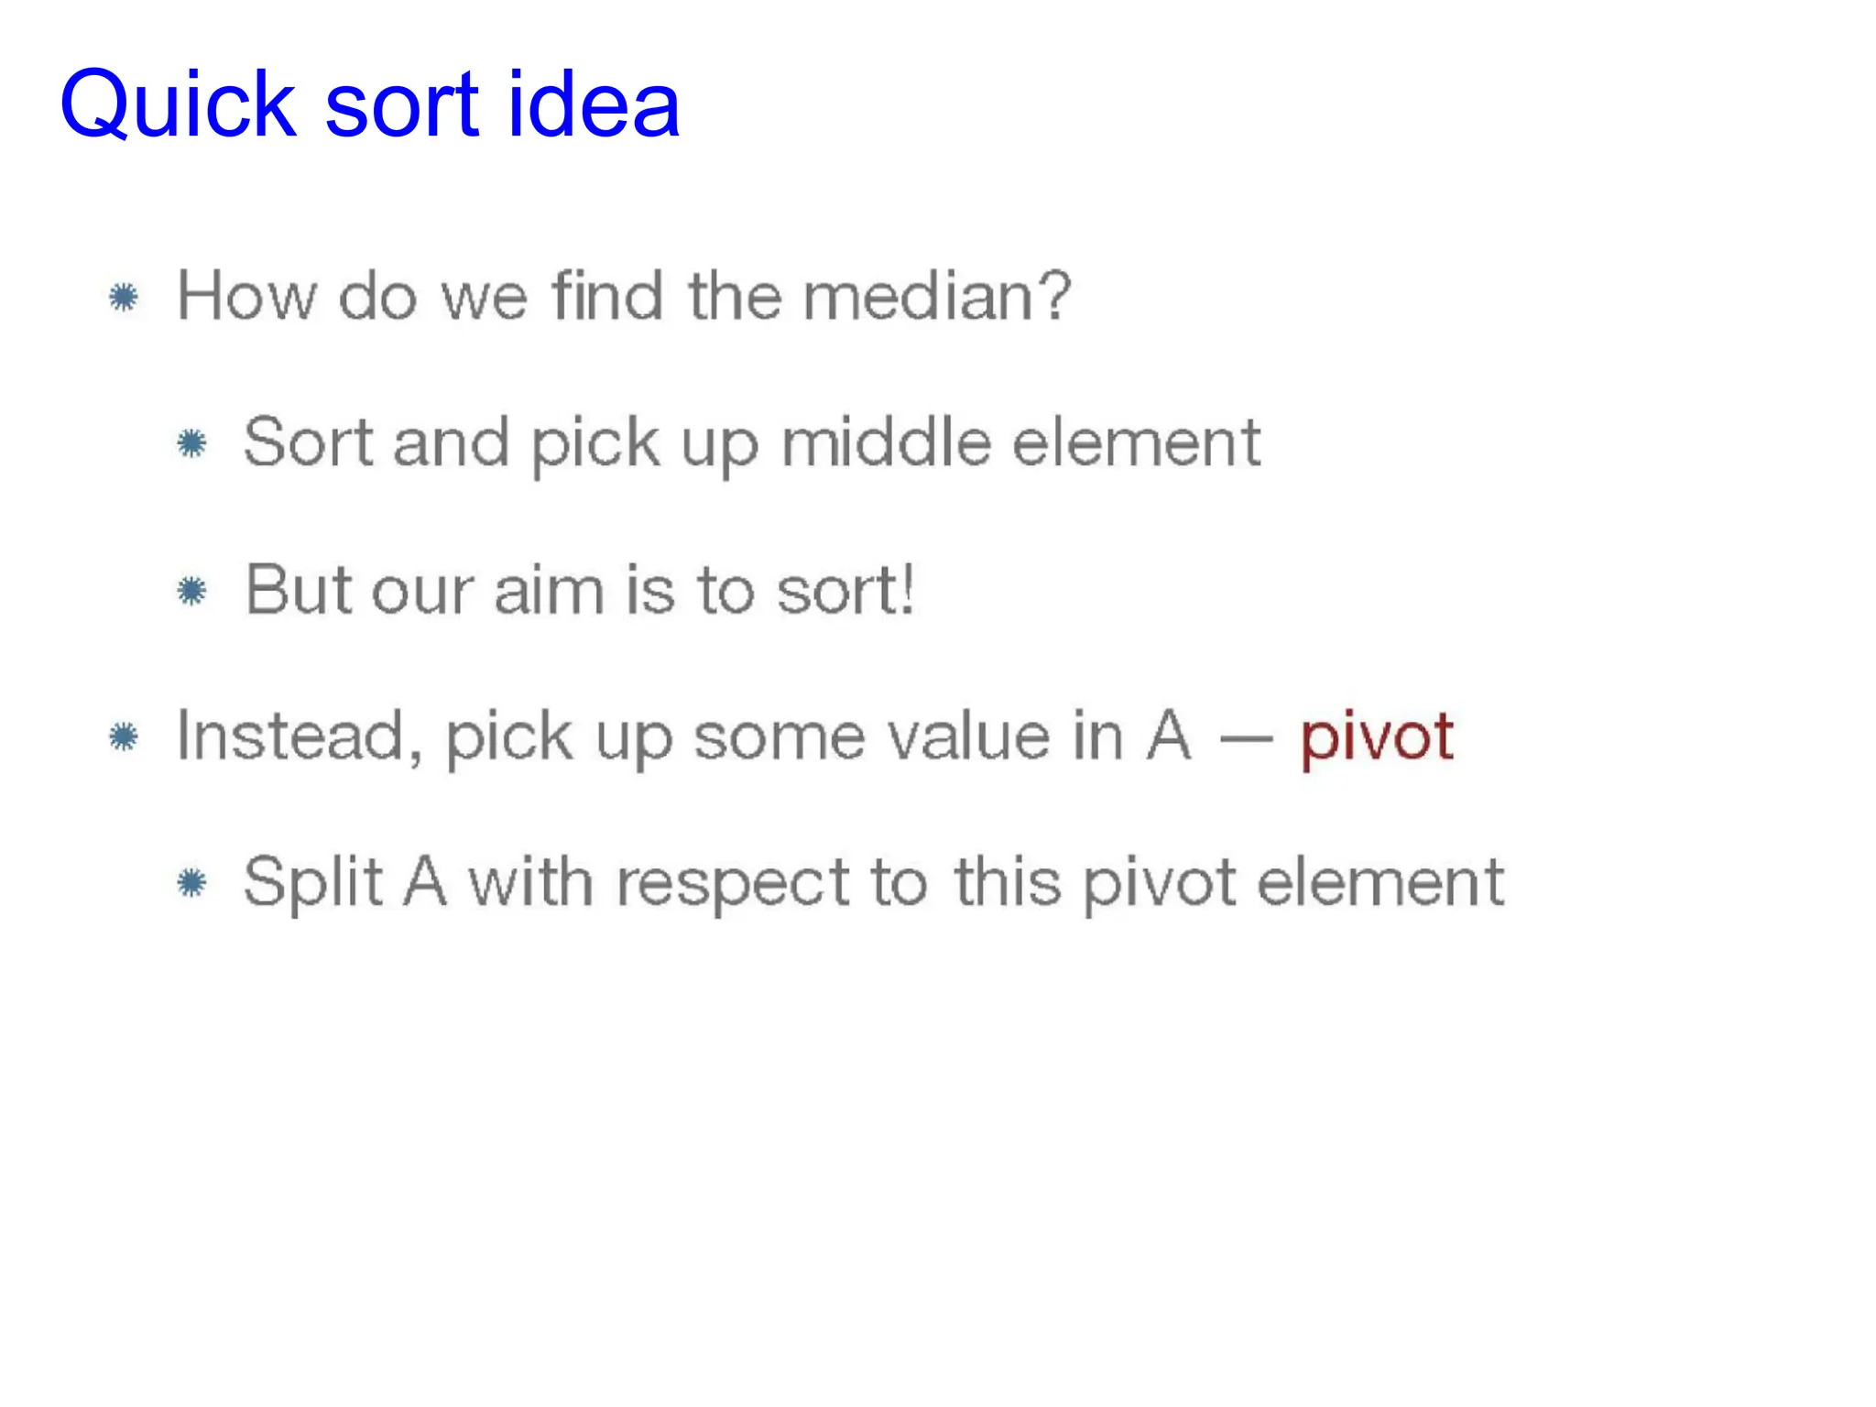The height and width of the screenshot is (1407, 1876).
Task: Click 'Split A with respect to this pivot element'
Action: 874,884
